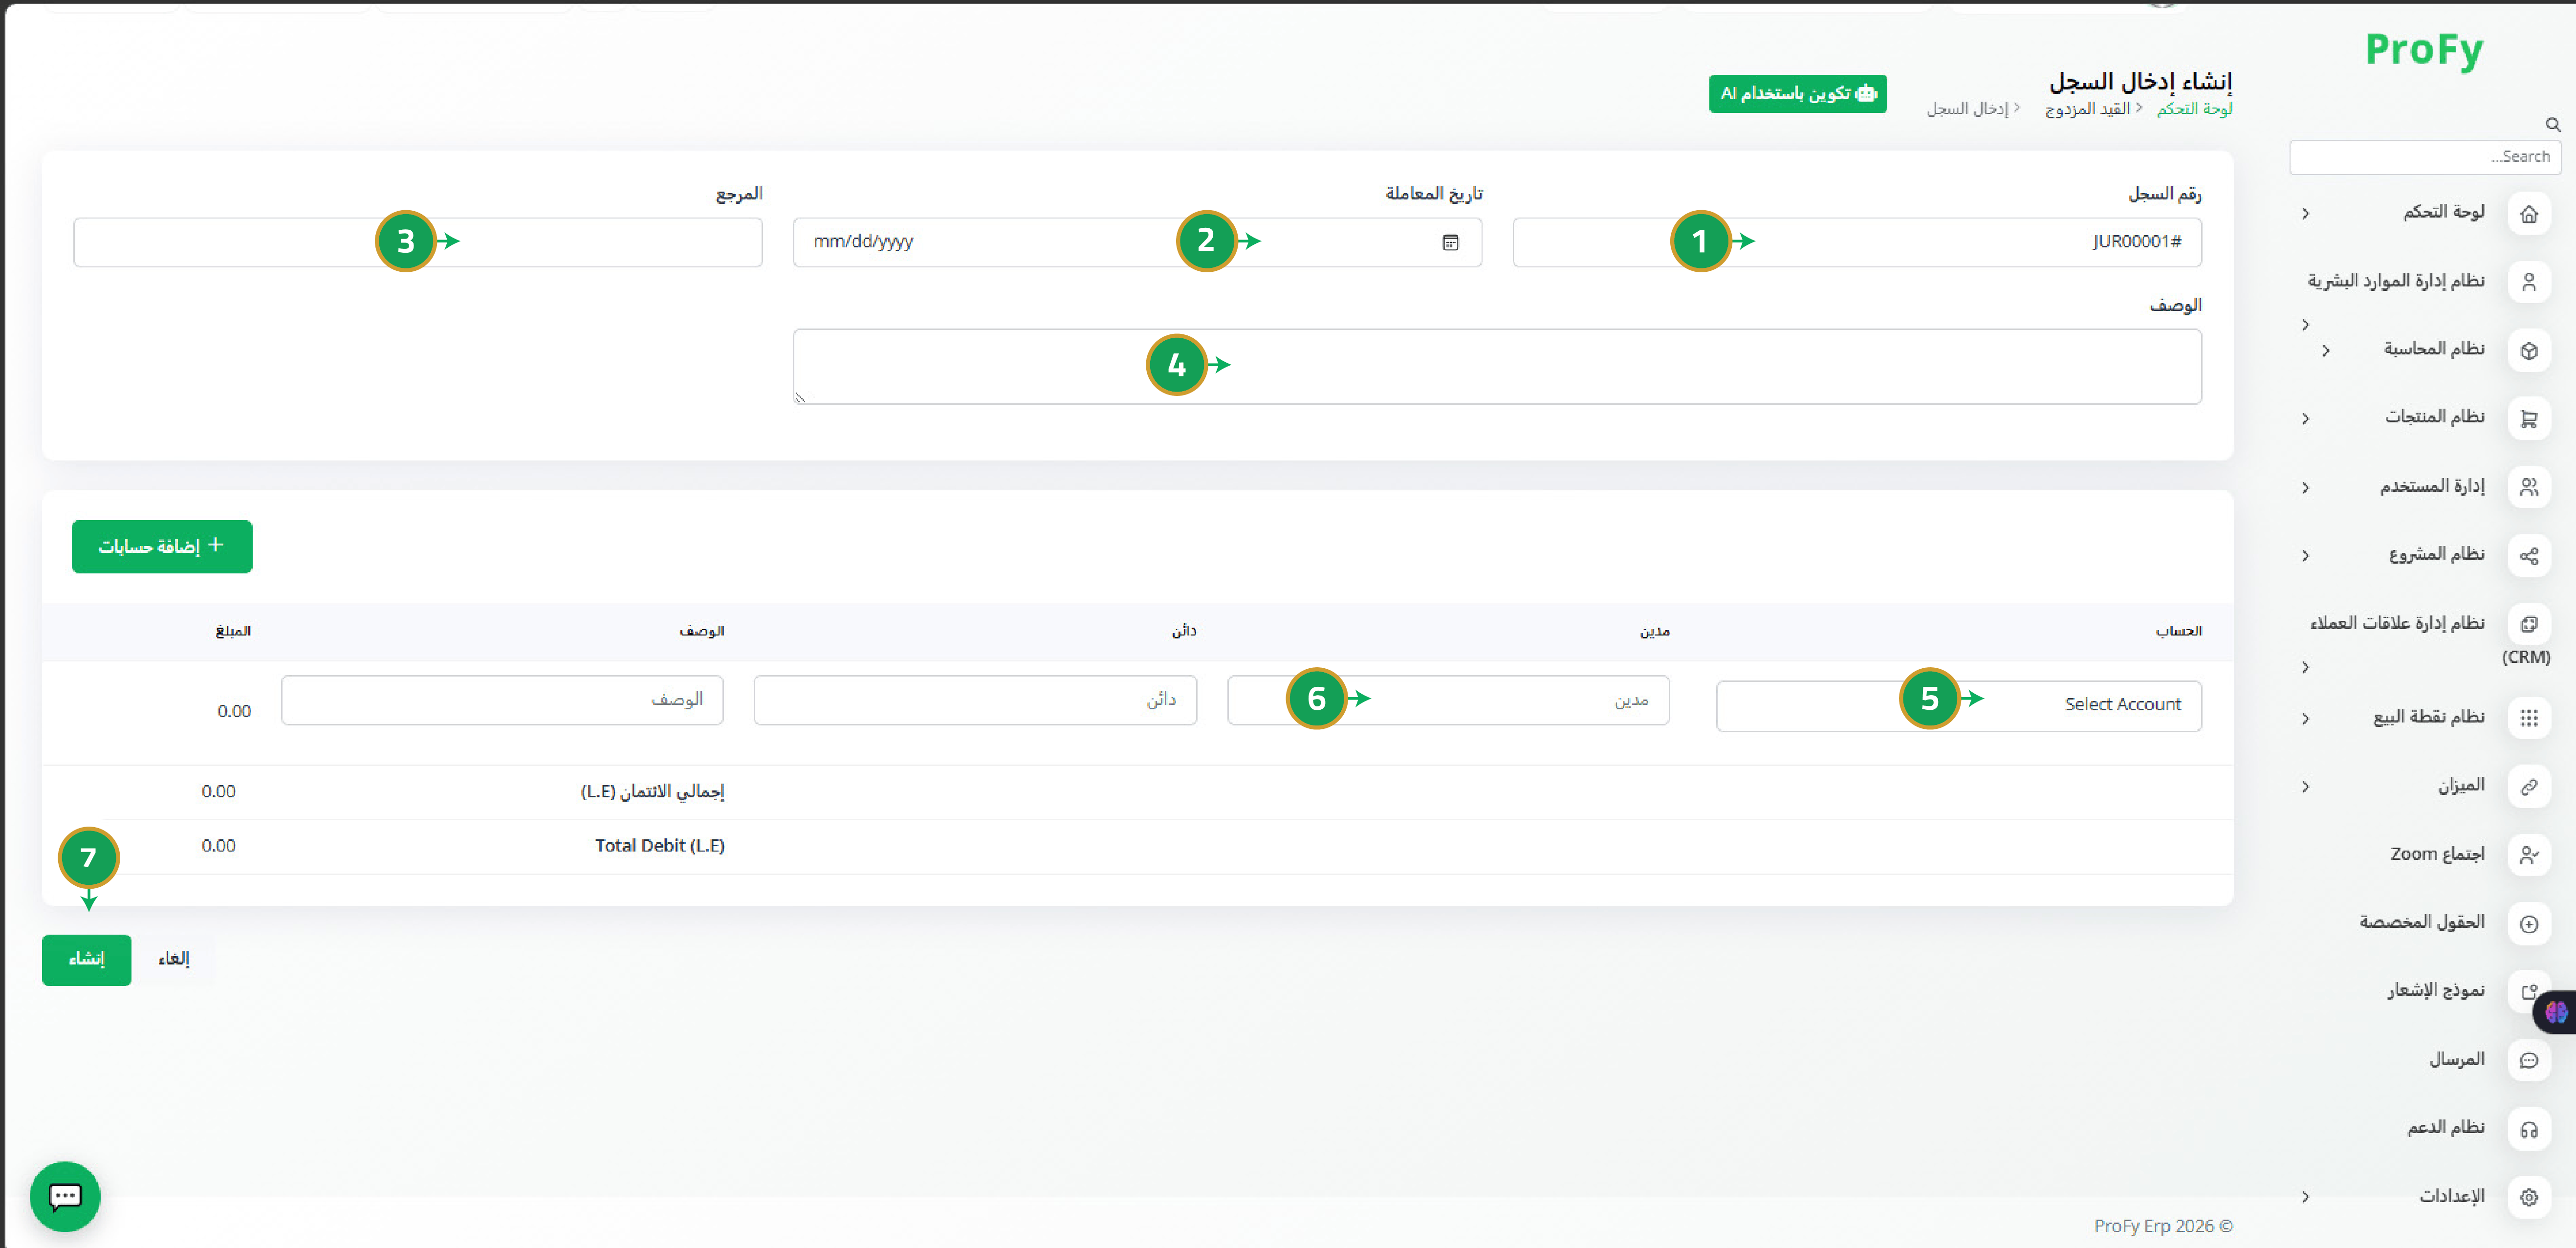
Task: Expand the نظام نقطة البيع chevron
Action: [2305, 719]
